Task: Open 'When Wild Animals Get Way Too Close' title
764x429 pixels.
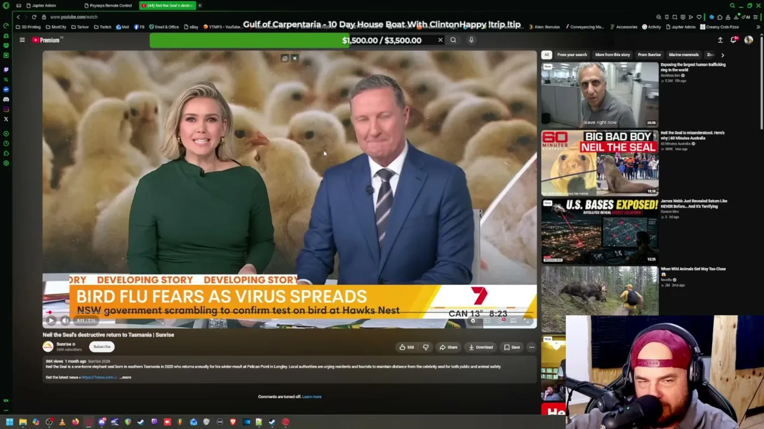Action: [693, 271]
